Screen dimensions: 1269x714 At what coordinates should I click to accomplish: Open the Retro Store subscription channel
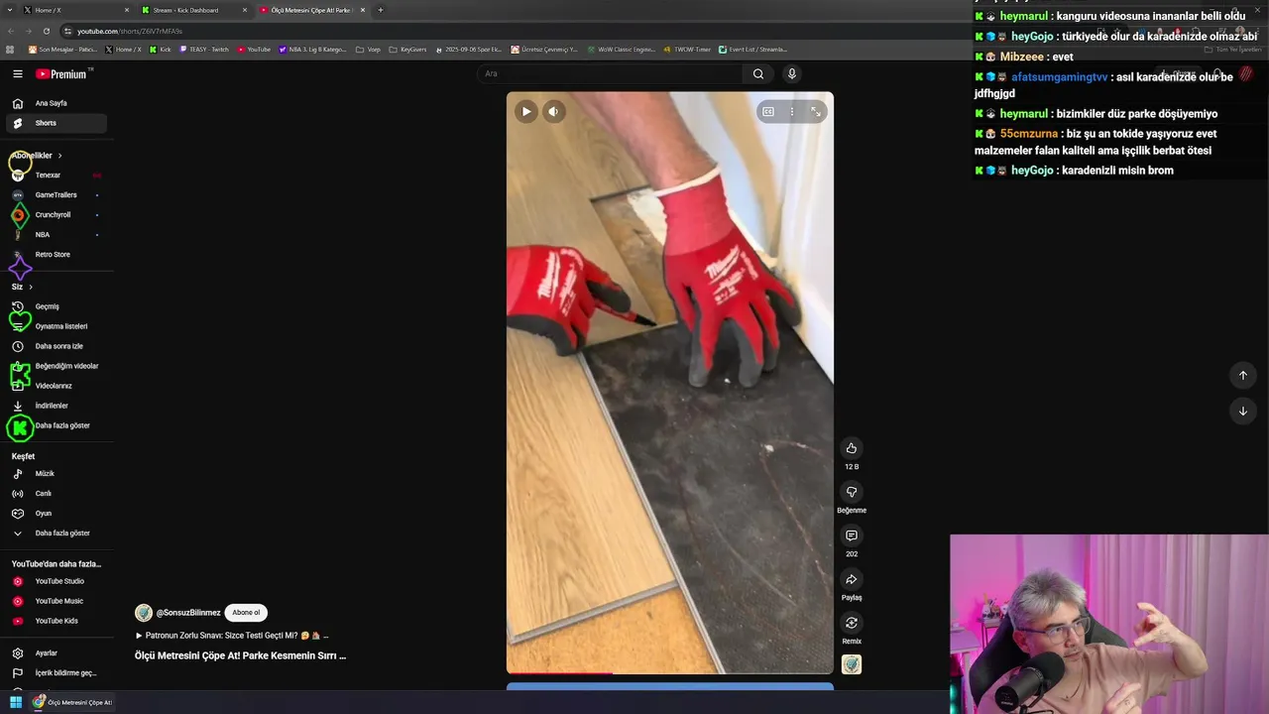pos(56,255)
